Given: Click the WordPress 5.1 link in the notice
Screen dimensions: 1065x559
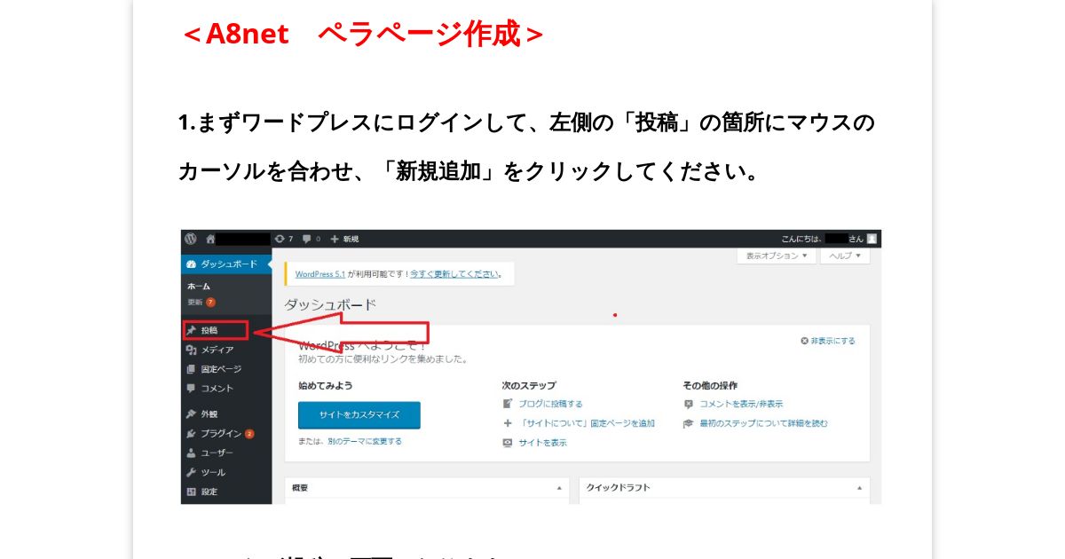Looking at the screenshot, I should [x=320, y=274].
